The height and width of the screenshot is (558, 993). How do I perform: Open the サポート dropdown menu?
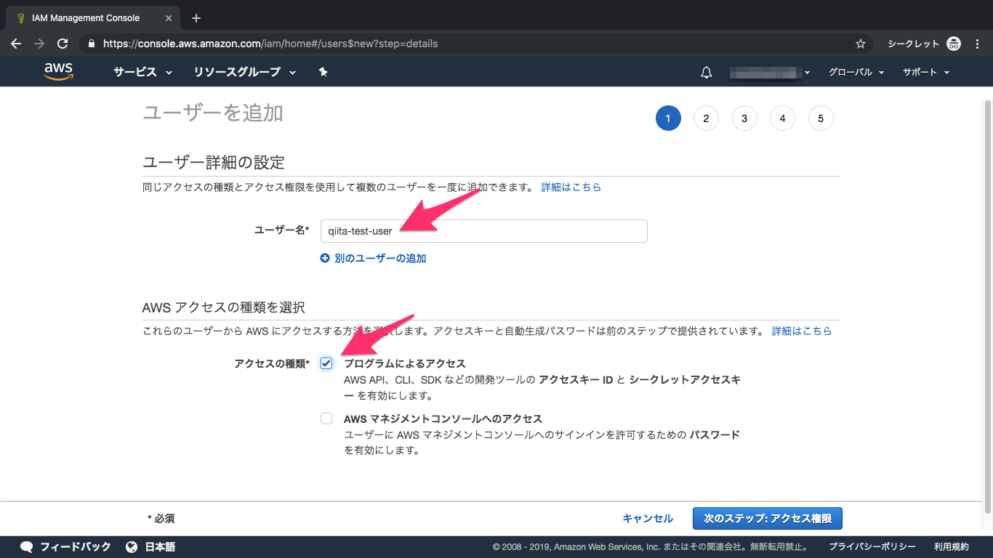pyautogui.click(x=926, y=72)
